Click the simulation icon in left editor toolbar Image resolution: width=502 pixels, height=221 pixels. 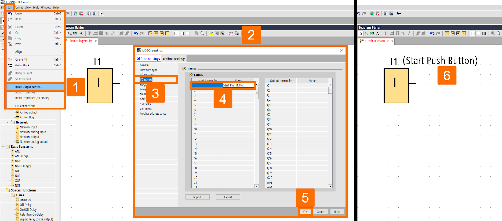pos(231,34)
